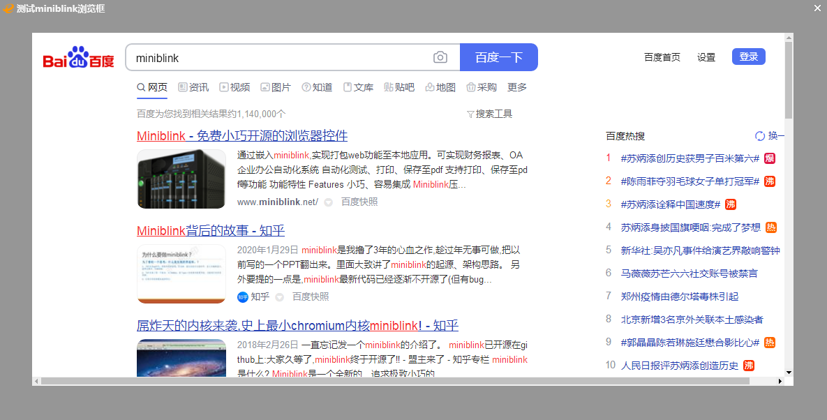Click the 登录 button
827x420 pixels.
(x=748, y=57)
